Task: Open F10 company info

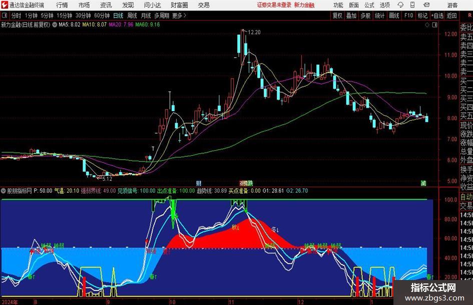Action: (408, 16)
